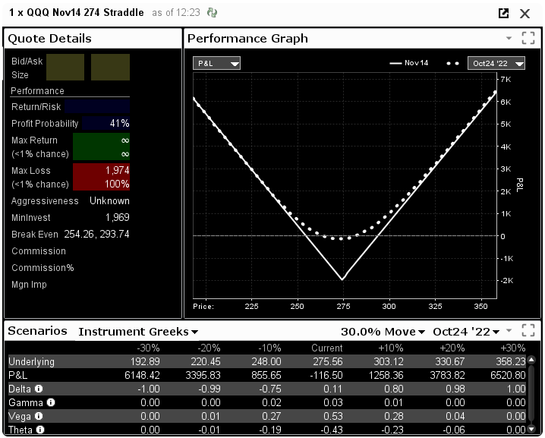Click the Mgn Imp label
The image size is (545, 438).
coord(29,285)
